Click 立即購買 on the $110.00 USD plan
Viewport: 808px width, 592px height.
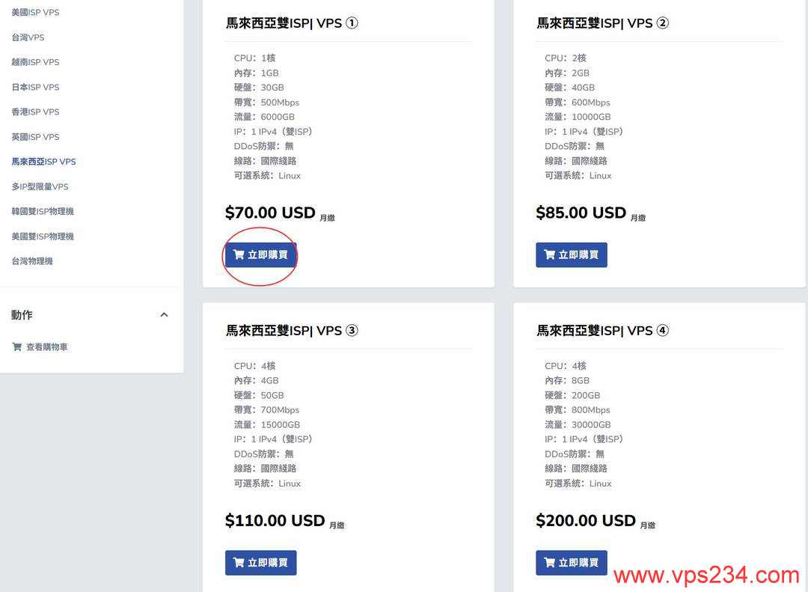click(260, 562)
